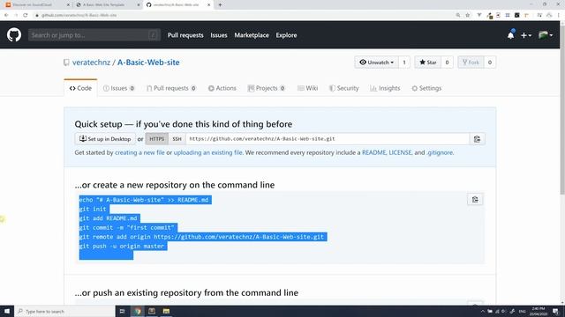Select the HTTPS protocol option
The width and height of the screenshot is (565, 317).
(x=157, y=139)
